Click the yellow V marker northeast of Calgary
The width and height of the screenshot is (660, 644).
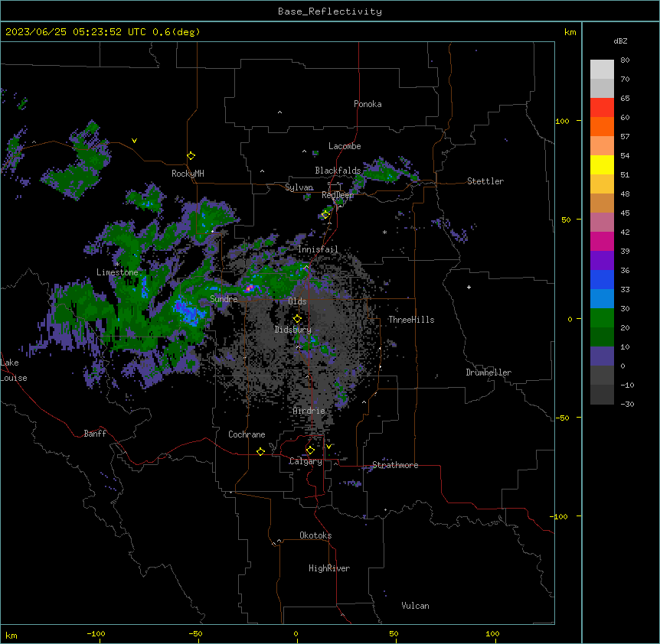[x=328, y=447]
